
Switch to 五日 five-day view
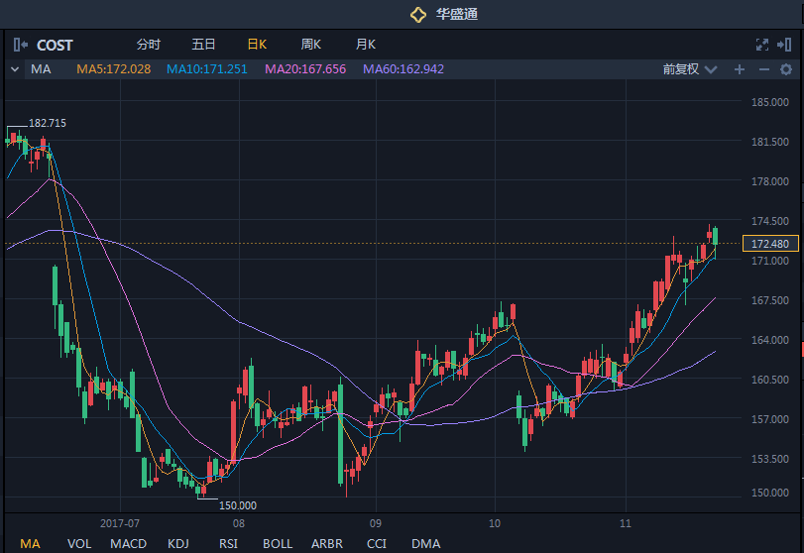203,45
